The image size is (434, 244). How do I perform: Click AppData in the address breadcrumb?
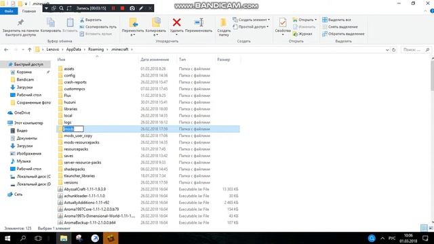tap(74, 49)
